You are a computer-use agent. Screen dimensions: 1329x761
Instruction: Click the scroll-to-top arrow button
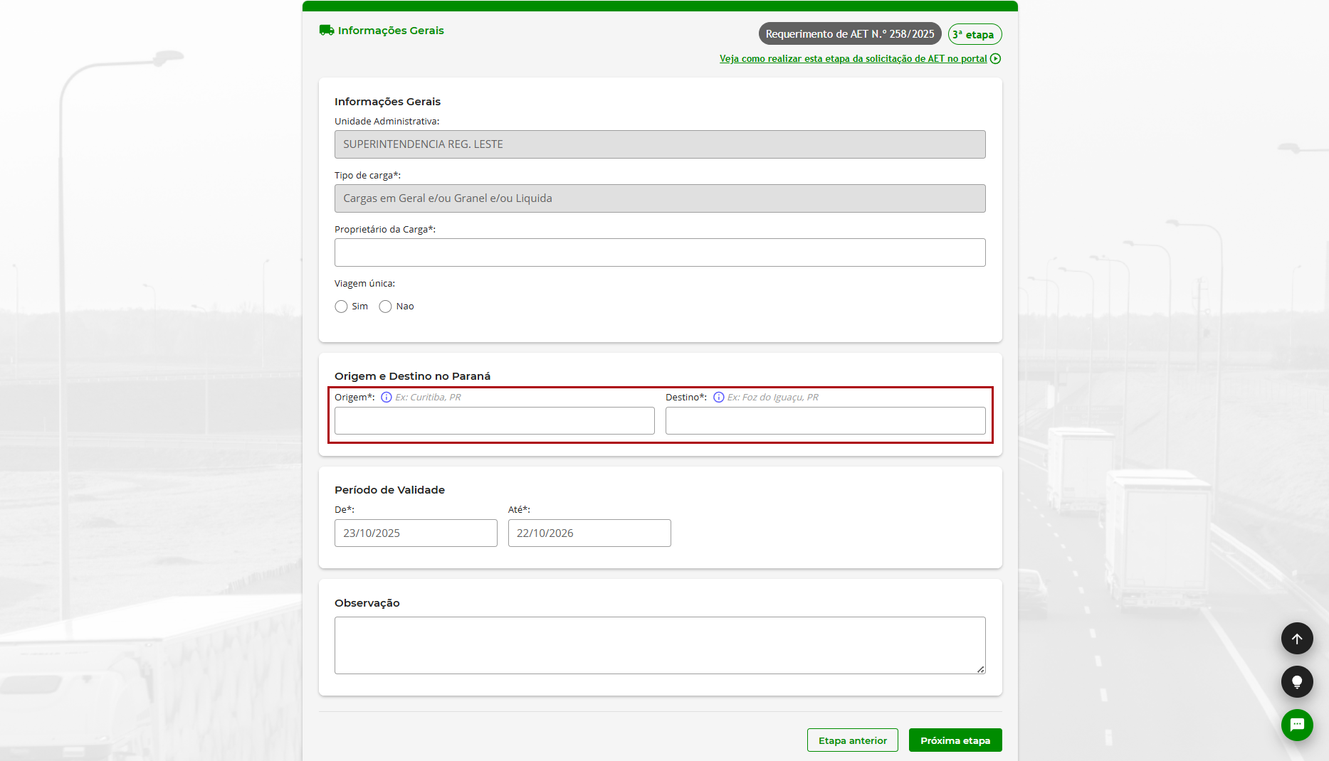tap(1297, 639)
